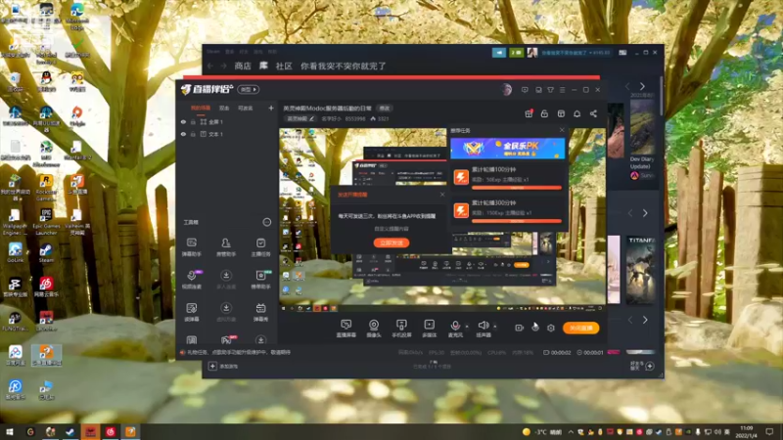Click 添加游戏 plus in Steam window
Screen dimensions: 783x440
click(212, 366)
